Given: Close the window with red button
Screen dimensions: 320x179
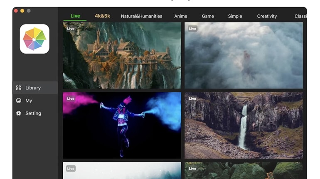Looking at the screenshot, I should pyautogui.click(x=16, y=11).
